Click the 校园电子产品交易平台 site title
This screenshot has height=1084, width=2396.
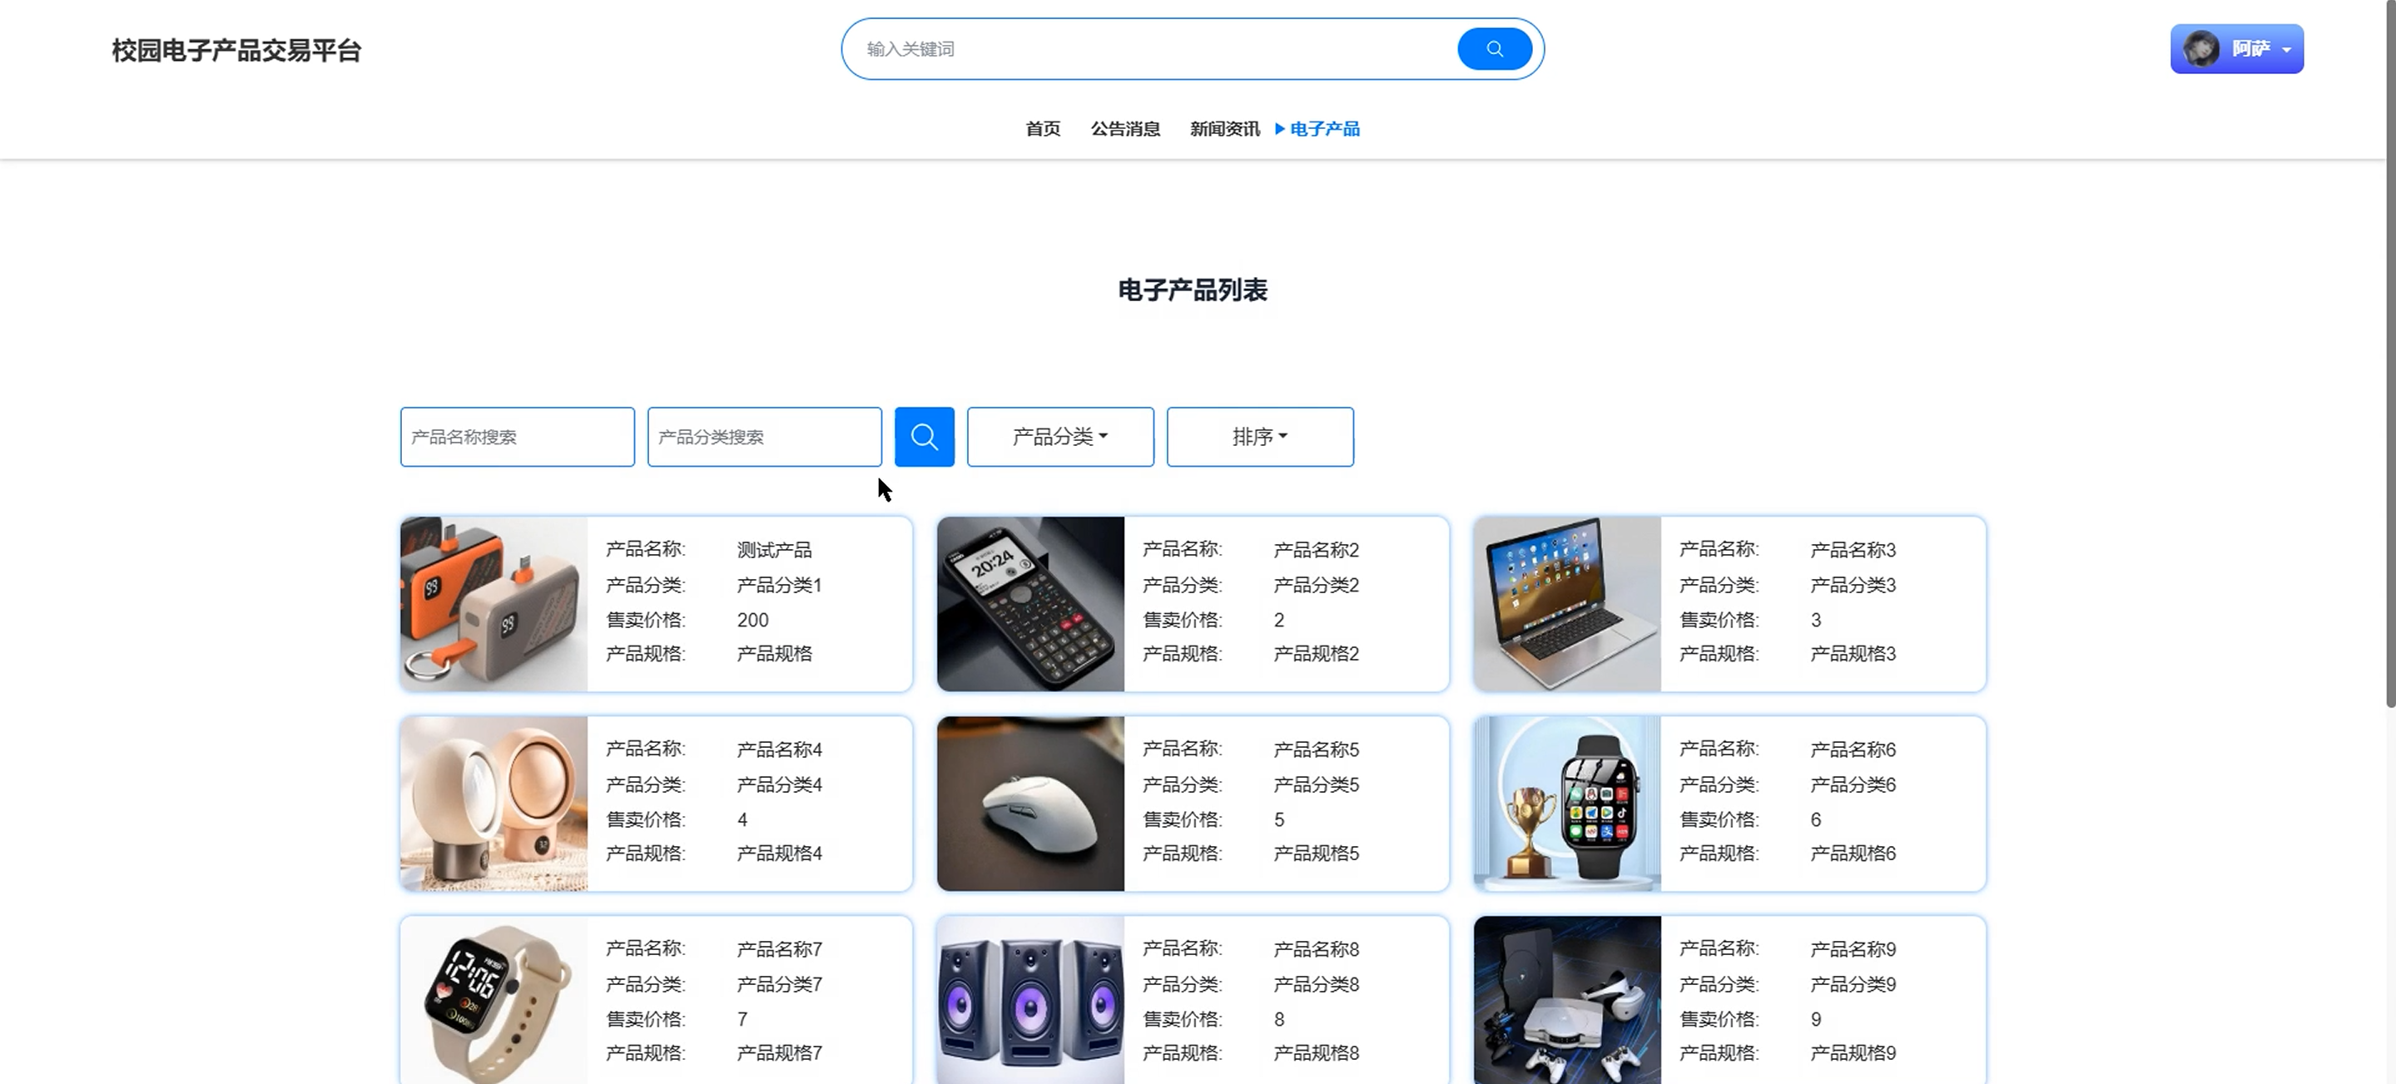236,50
